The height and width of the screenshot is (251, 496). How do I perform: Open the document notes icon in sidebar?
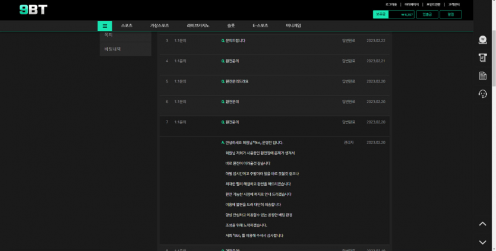point(482,75)
